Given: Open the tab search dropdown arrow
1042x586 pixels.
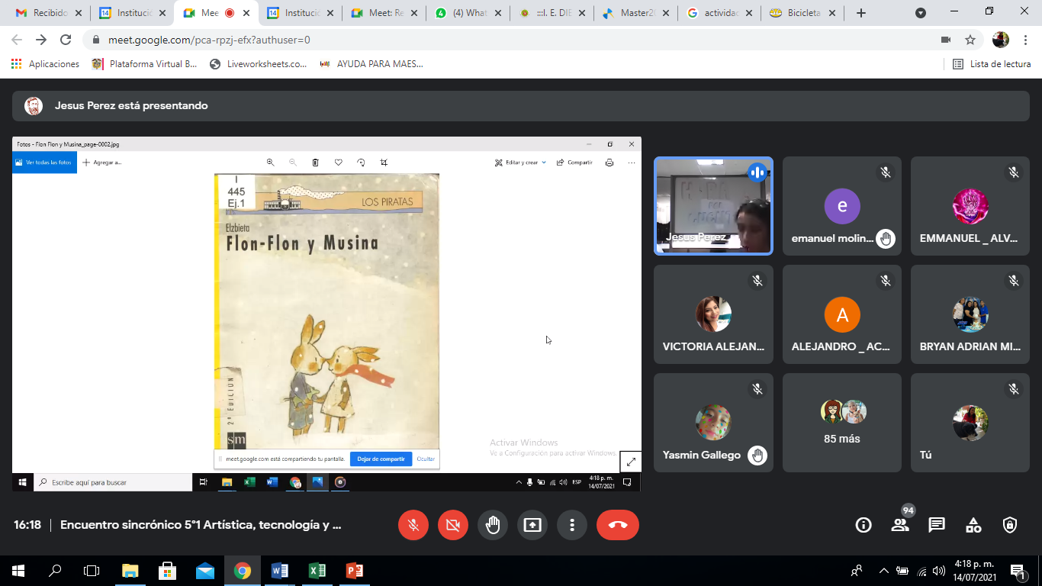Looking at the screenshot, I should 921,13.
